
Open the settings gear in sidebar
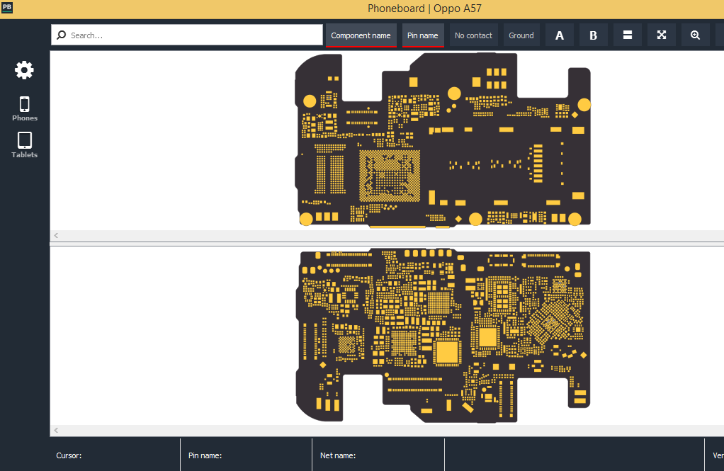[24, 70]
